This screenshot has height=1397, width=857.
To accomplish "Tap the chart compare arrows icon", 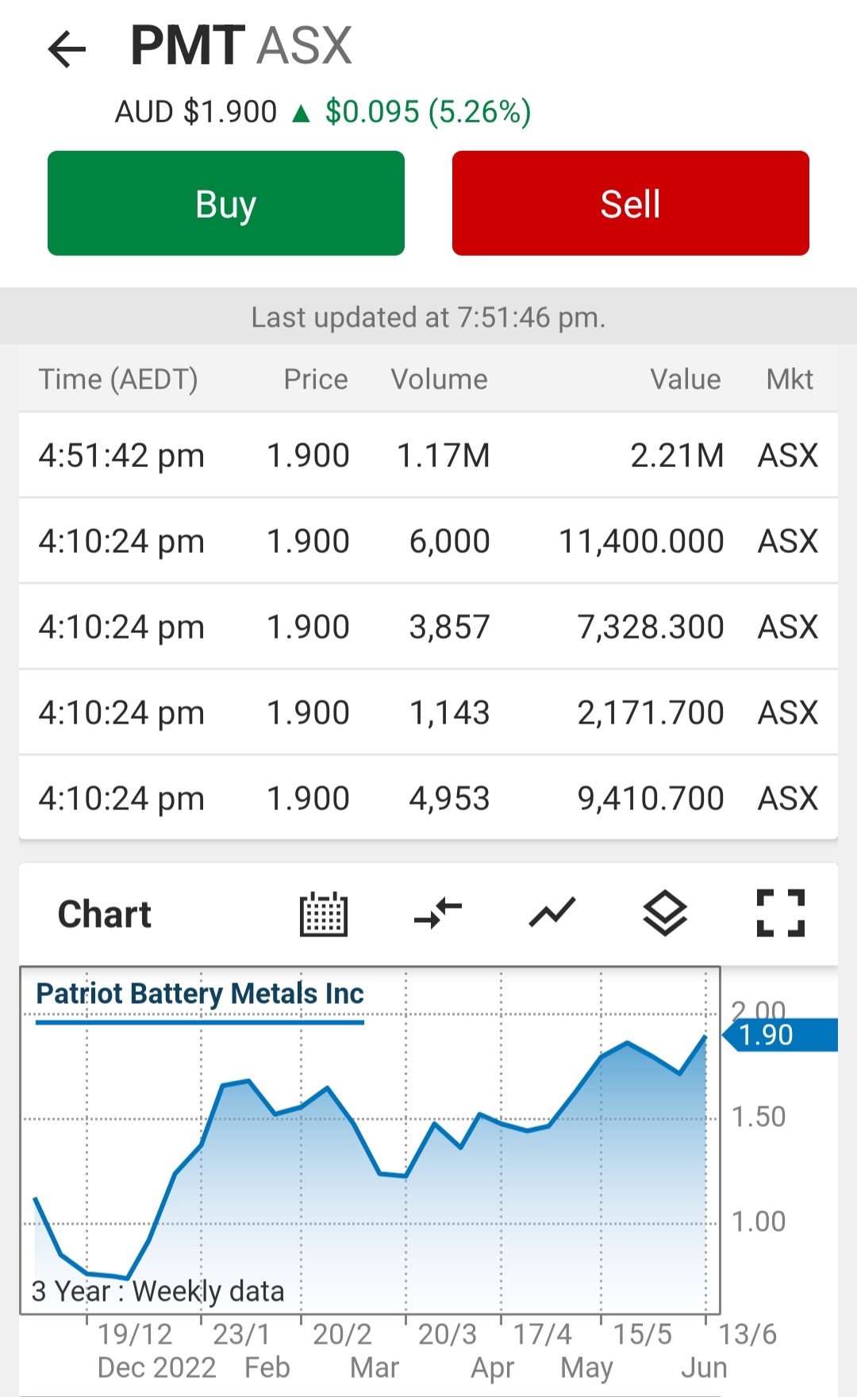I will coord(438,914).
